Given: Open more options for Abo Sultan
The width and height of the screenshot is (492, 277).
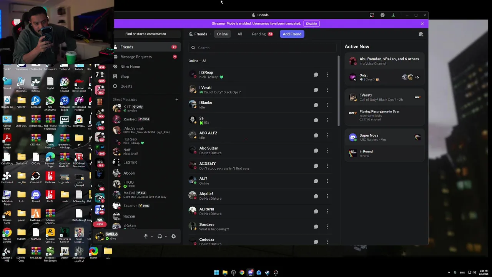Looking at the screenshot, I should click(327, 150).
